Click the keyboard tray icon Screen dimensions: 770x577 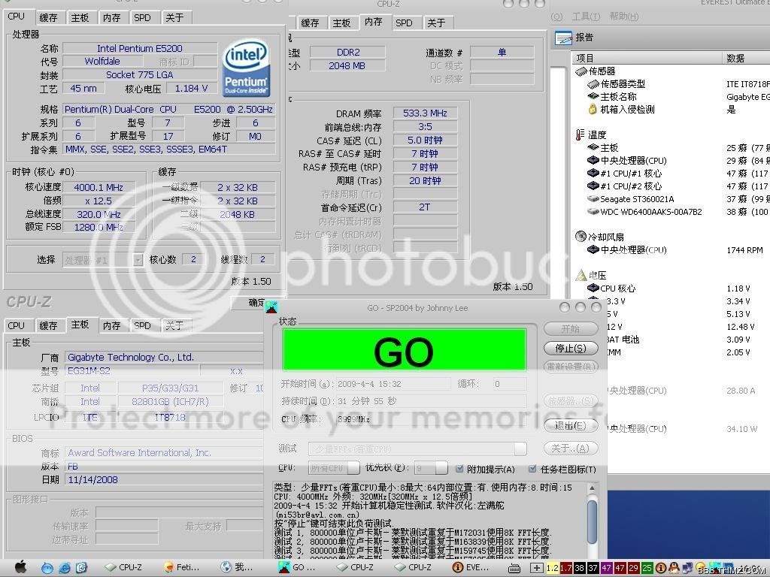pos(514,568)
